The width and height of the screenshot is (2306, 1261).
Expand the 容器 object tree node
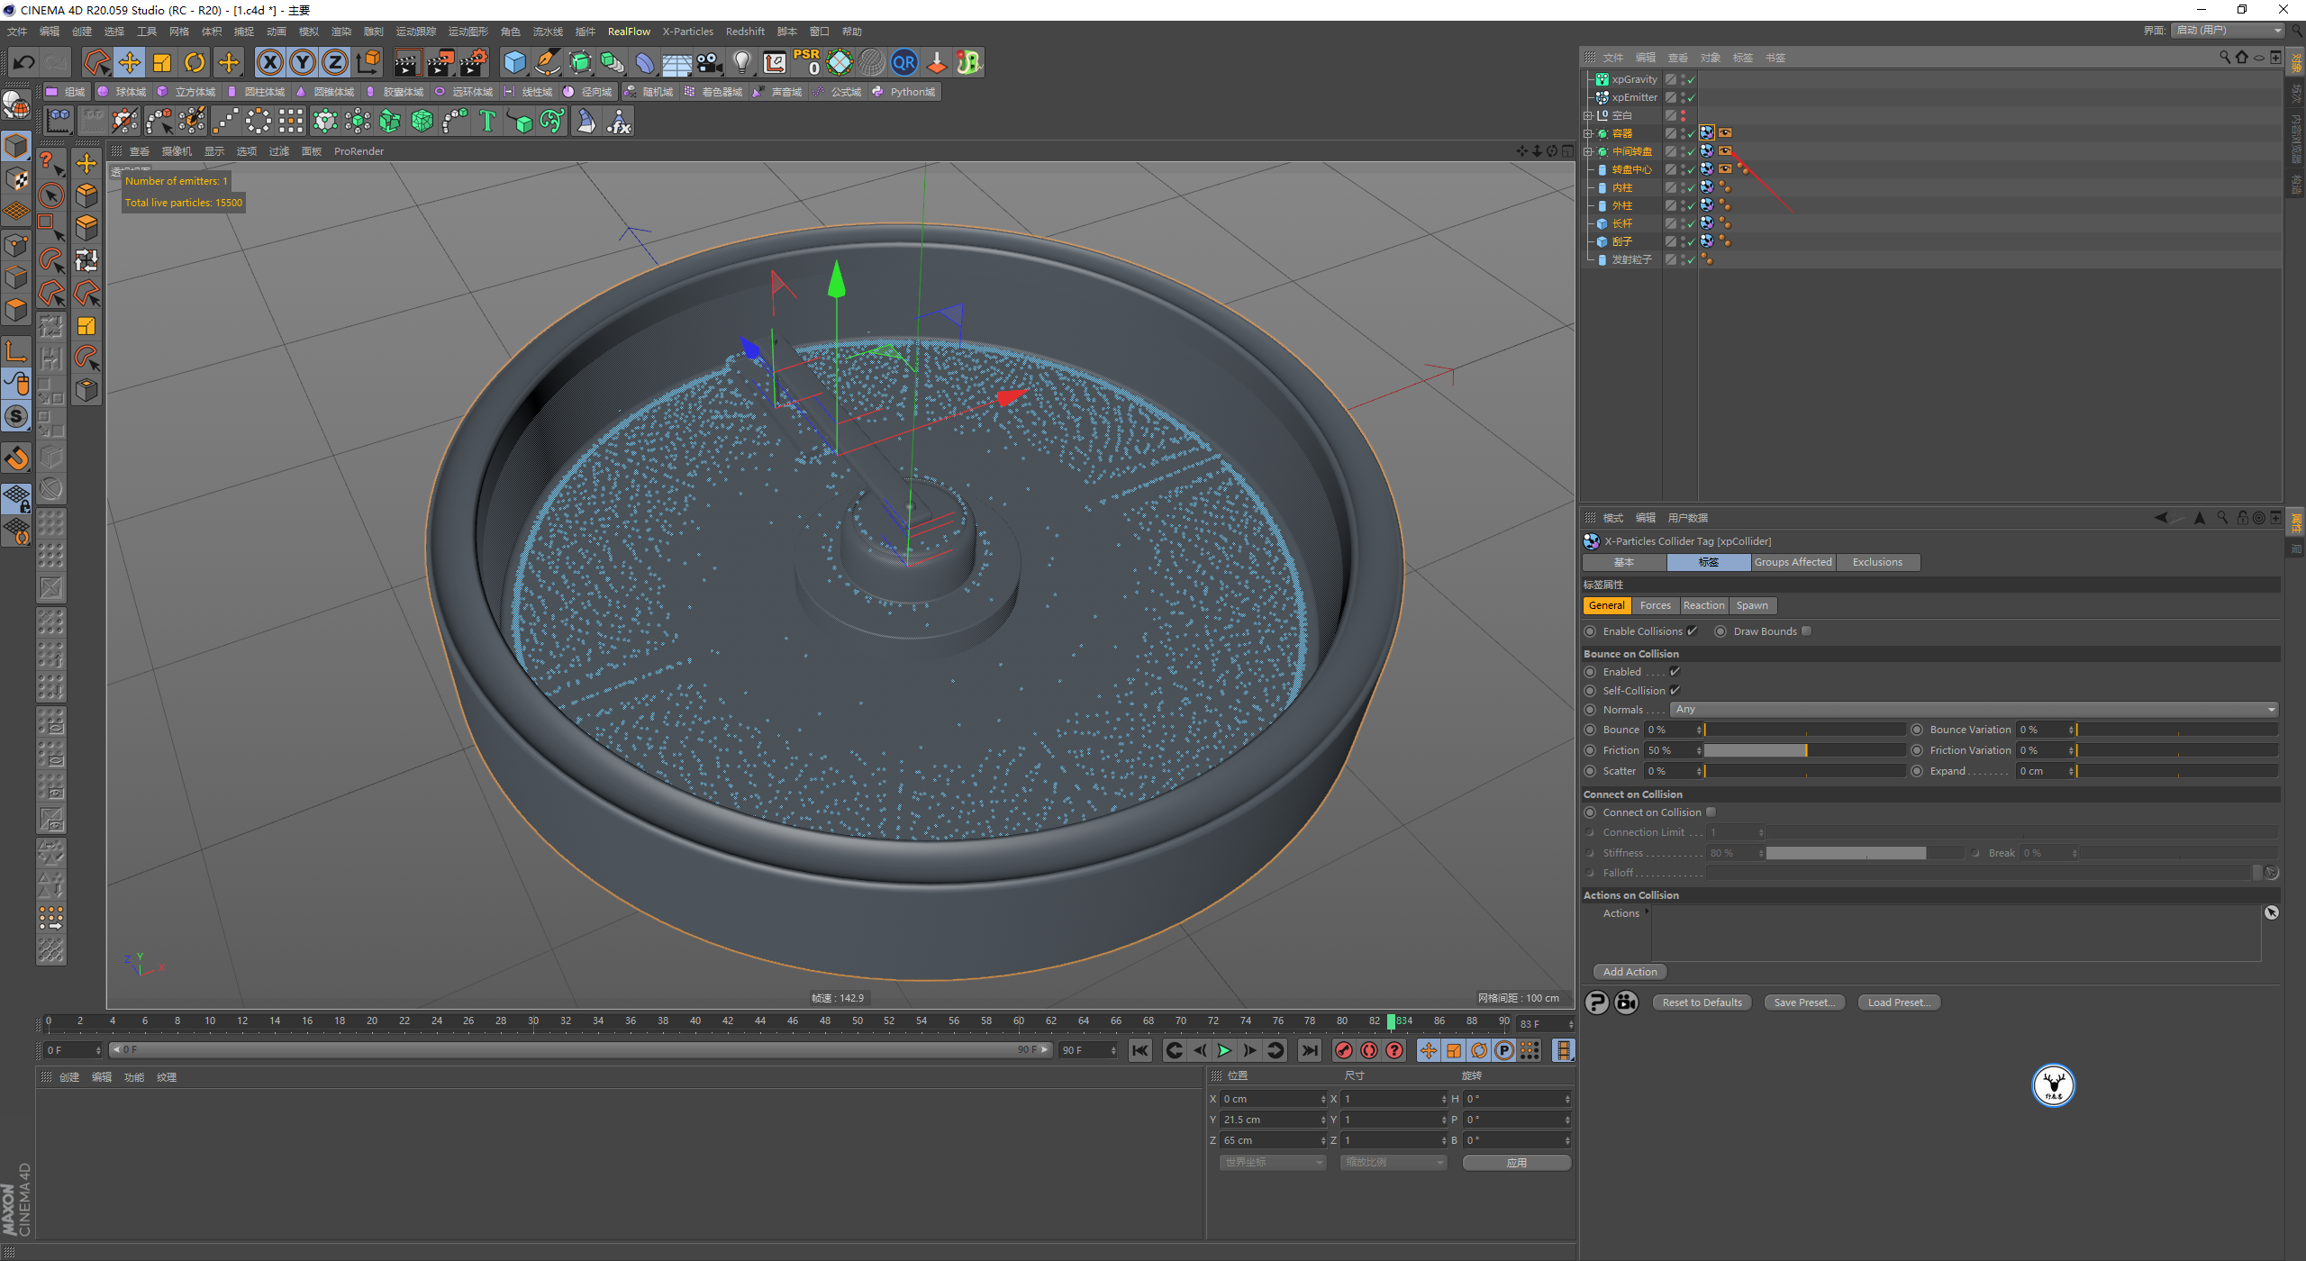click(x=1589, y=133)
